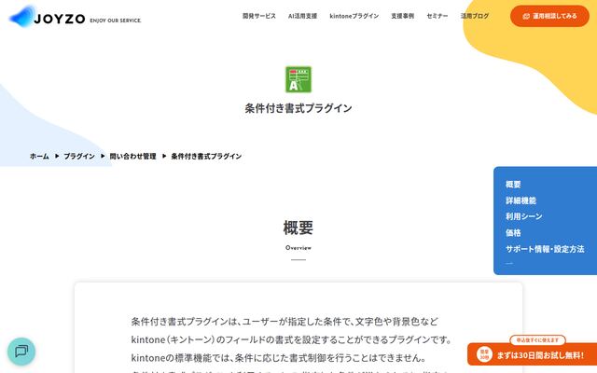Go to 支援事例 page
The image size is (597, 373).
click(x=402, y=16)
